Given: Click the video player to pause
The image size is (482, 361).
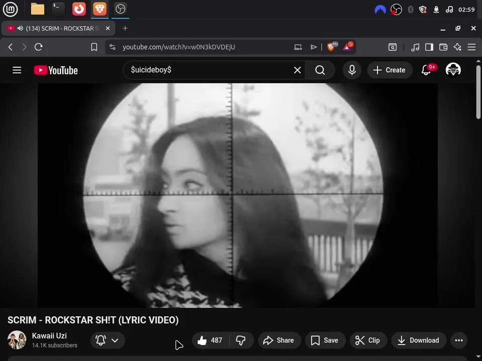Looking at the screenshot, I should coord(237,195).
